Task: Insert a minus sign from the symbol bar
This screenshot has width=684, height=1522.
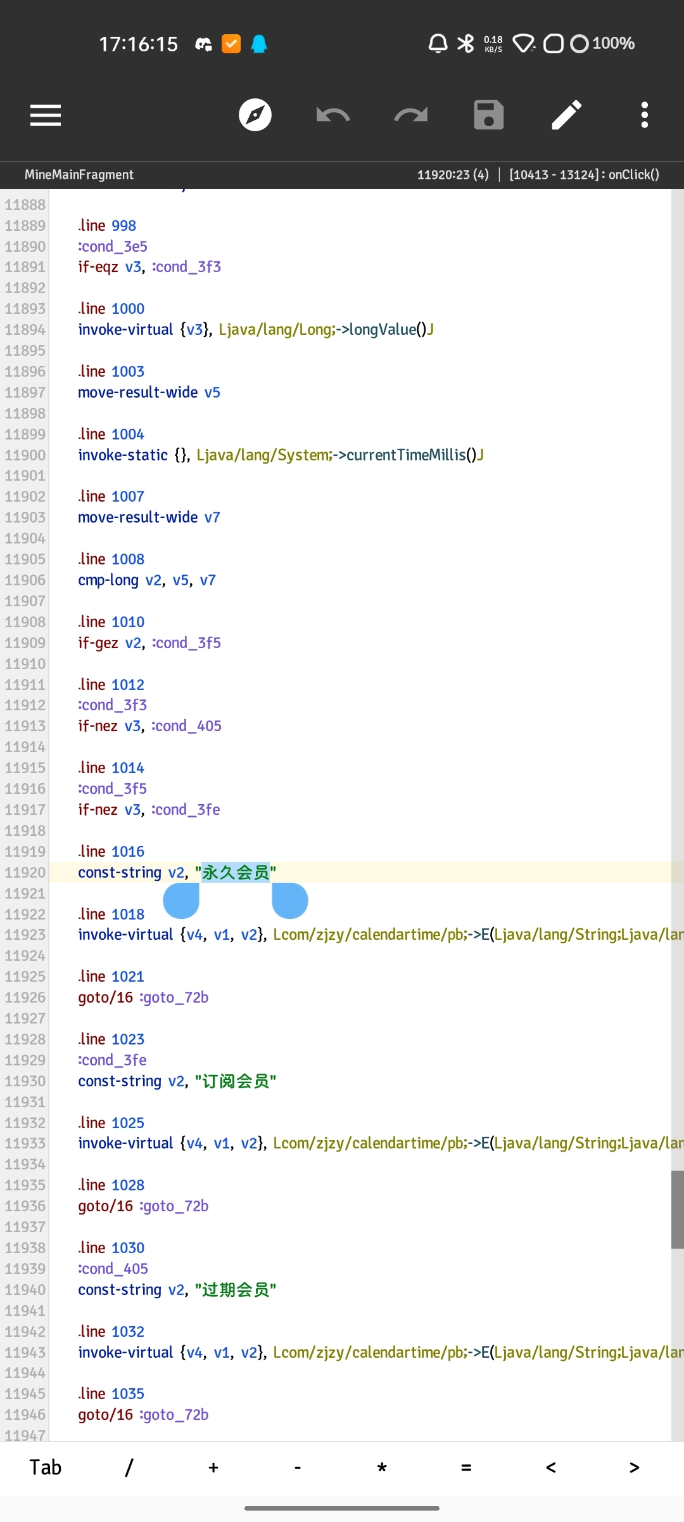Action: pyautogui.click(x=298, y=1467)
